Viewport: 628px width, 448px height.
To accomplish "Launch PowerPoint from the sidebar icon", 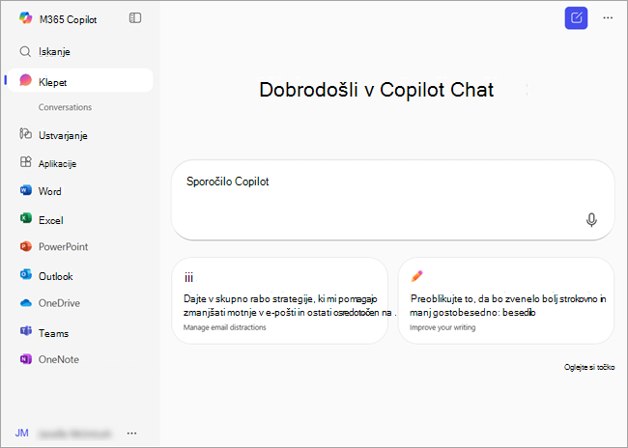I will 26,246.
